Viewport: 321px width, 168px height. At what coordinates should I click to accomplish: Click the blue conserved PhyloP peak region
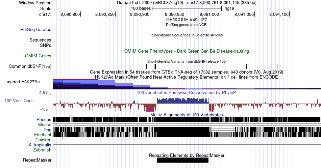(x=182, y=101)
